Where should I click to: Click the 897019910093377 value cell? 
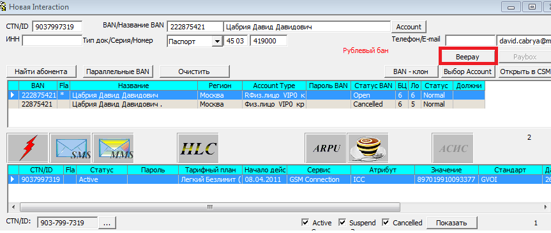pyautogui.click(x=446, y=179)
